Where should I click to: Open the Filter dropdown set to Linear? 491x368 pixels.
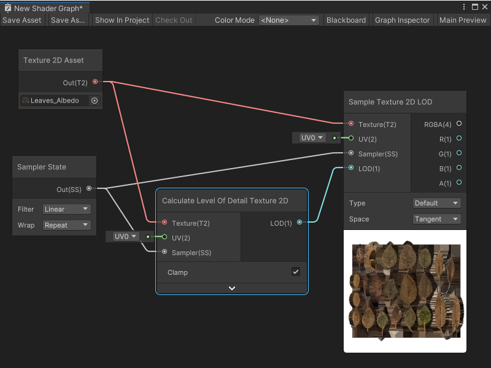(67, 209)
